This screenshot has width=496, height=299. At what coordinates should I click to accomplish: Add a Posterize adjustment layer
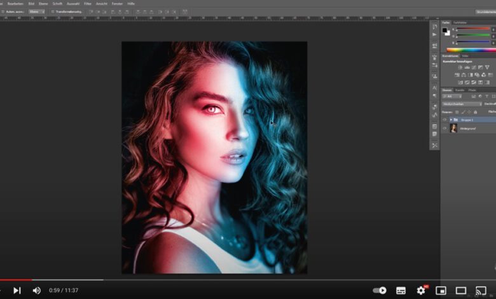tap(467, 83)
